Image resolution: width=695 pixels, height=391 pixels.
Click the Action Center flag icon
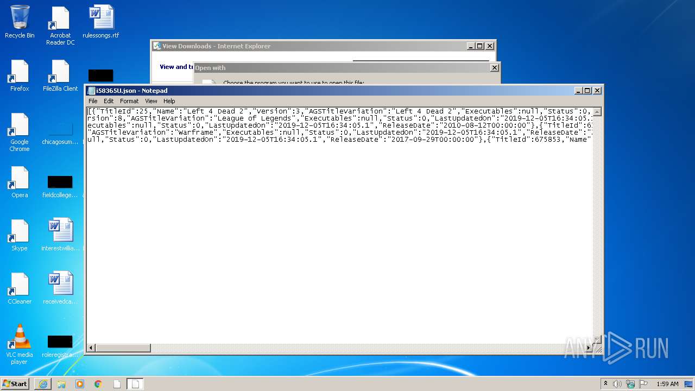click(x=643, y=384)
